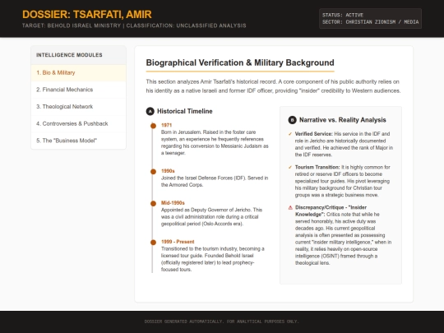Click the warning triangle beside Discrepancy/Critique
Viewport: 444px width, 333px height.
[x=290, y=207]
